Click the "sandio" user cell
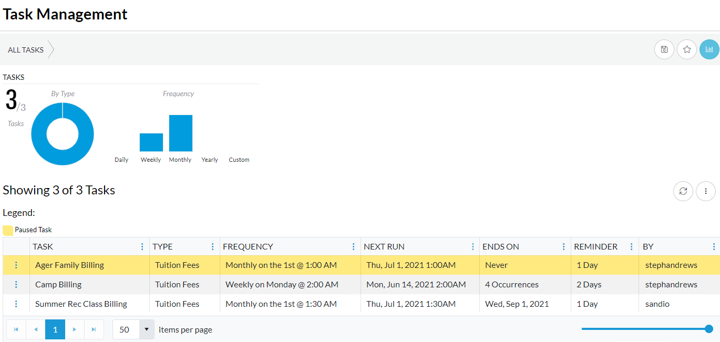The image size is (720, 342). pos(680,304)
